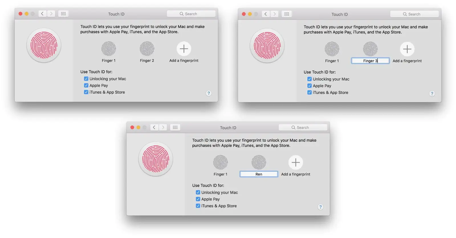Click the help question mark in the Ren window
The image size is (456, 238).
(320, 207)
